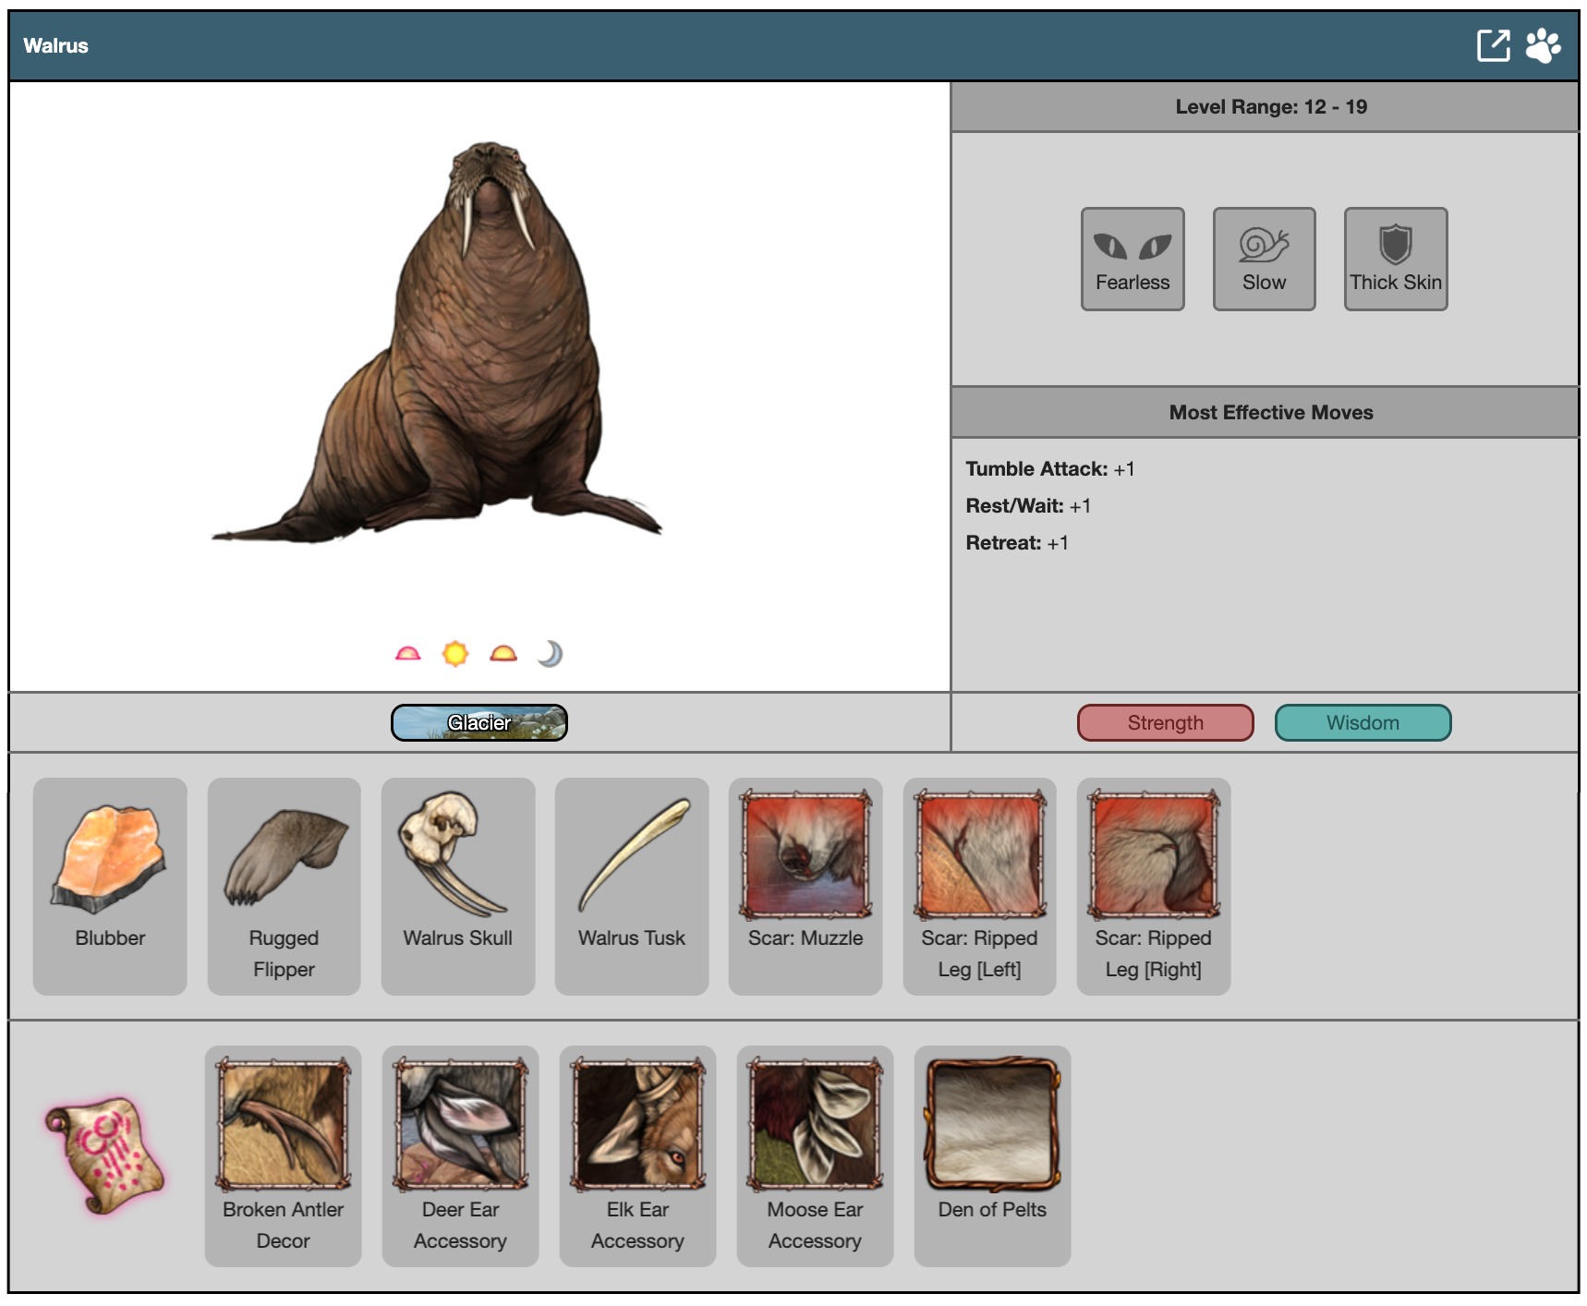Open the Glacier biome tag

479,722
